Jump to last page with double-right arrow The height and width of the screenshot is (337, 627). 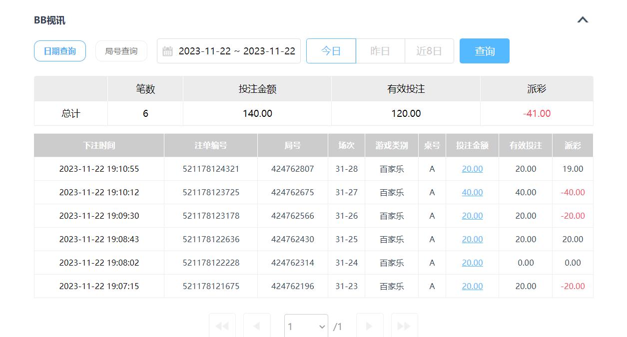pos(404,326)
